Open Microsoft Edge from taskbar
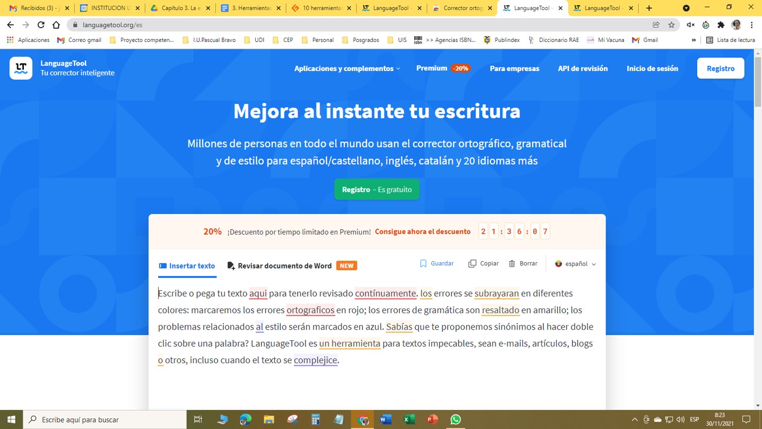The image size is (762, 429). coord(245,419)
